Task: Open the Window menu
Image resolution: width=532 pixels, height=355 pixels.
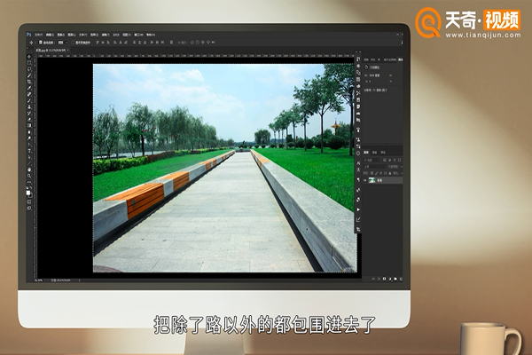Action: click(x=138, y=35)
